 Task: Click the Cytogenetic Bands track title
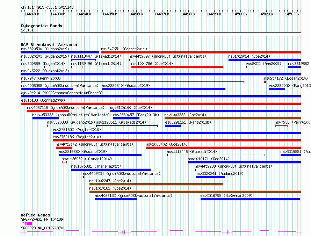pyautogui.click(x=42, y=26)
